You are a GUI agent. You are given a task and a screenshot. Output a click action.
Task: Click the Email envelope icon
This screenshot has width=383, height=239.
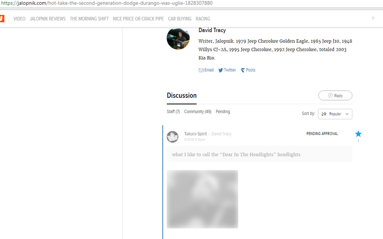201,70
